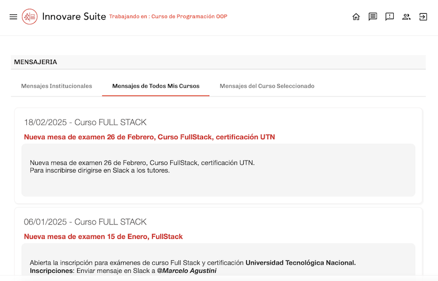438x281 pixels.
Task: Click the exclamation feedback bubble icon
Action: tap(389, 16)
